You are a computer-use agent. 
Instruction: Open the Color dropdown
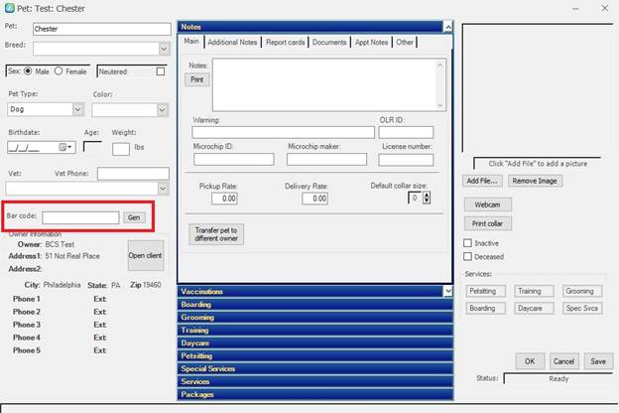pos(161,110)
